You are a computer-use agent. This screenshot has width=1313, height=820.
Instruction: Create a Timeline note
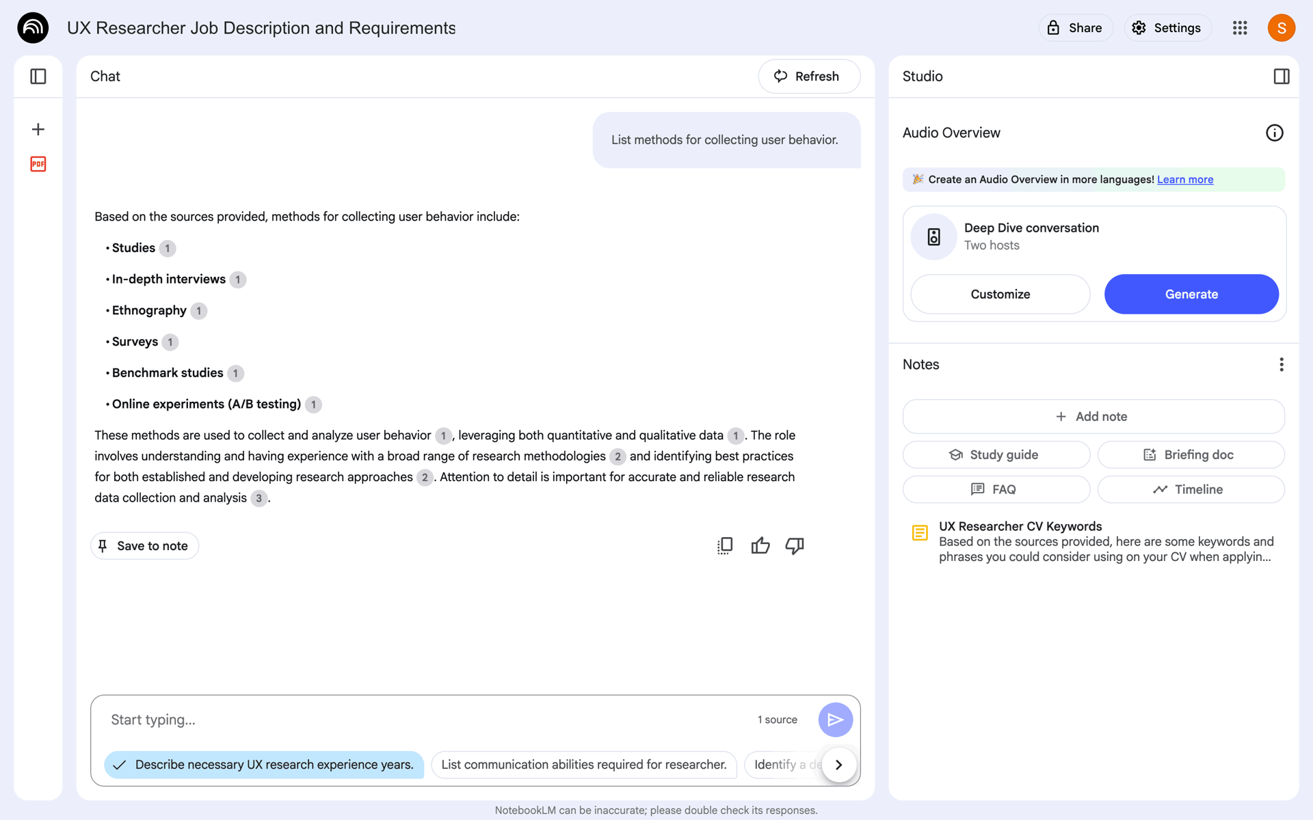(x=1191, y=489)
